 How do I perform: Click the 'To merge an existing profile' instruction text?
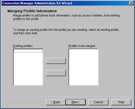click(x=66, y=30)
